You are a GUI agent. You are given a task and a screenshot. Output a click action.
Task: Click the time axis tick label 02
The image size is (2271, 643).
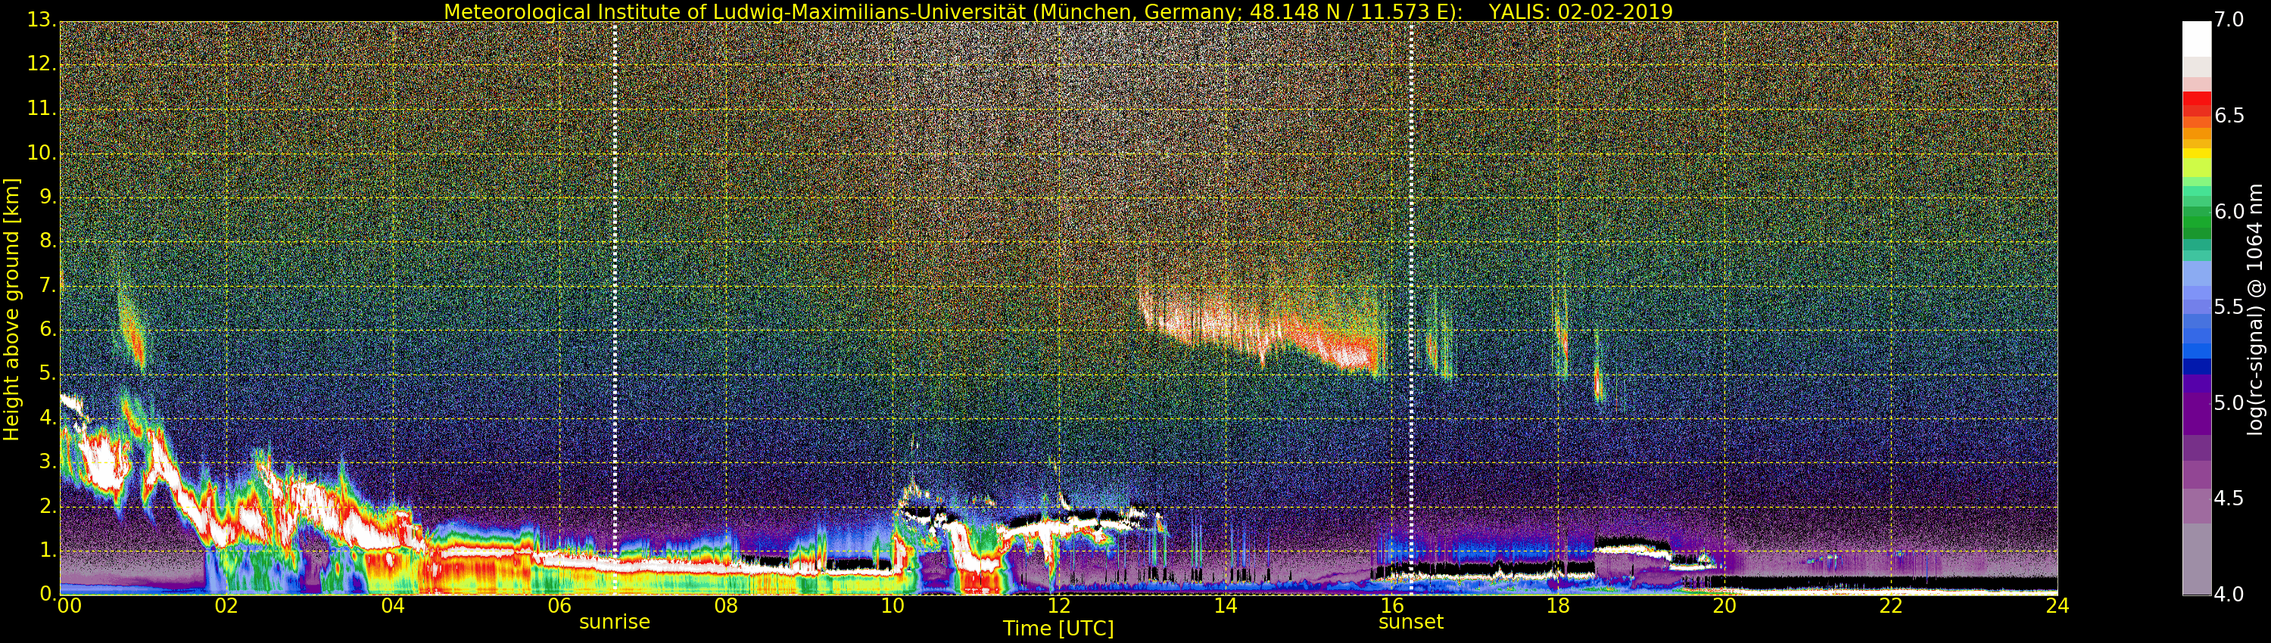(226, 606)
